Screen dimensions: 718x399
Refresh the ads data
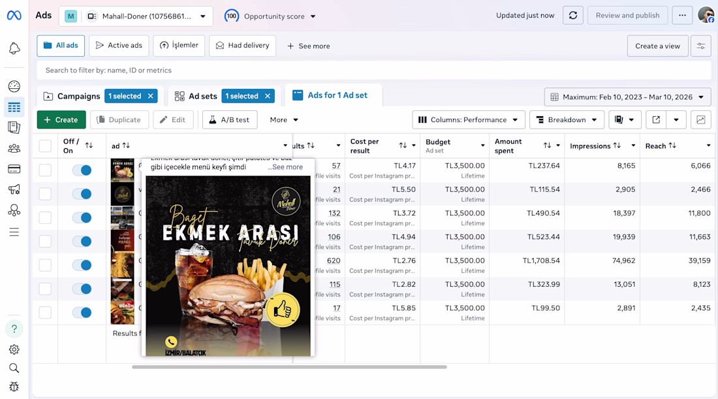point(573,16)
